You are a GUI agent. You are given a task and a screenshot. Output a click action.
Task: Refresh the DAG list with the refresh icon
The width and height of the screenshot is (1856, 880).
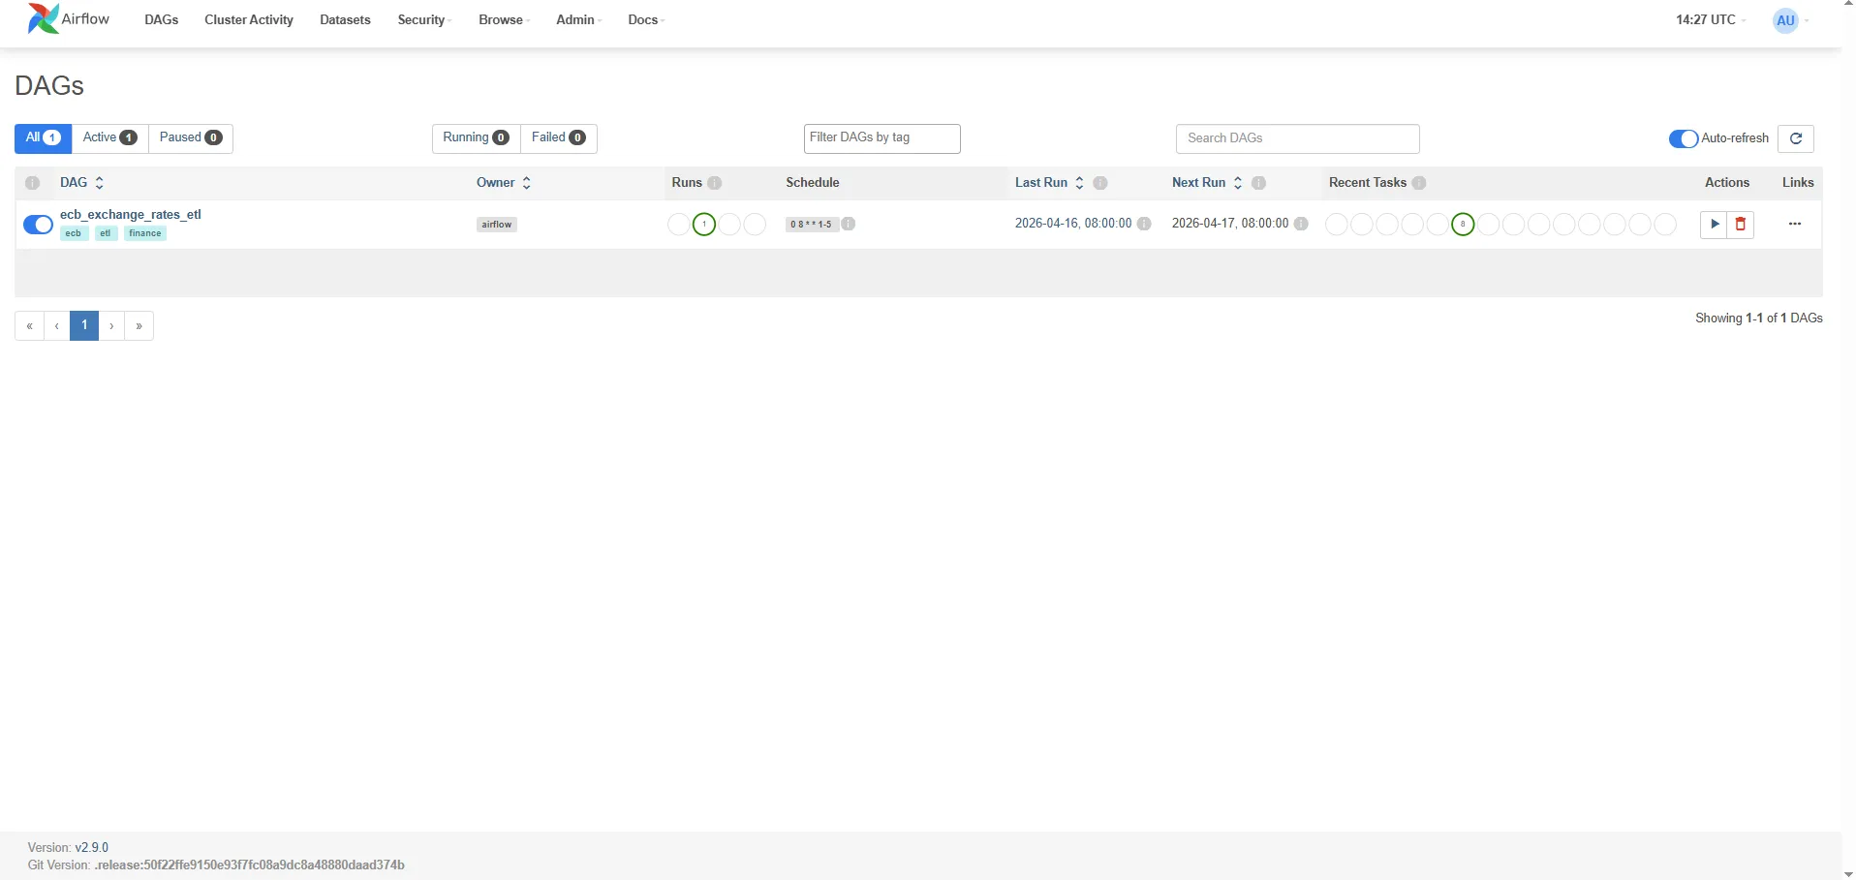(x=1798, y=138)
